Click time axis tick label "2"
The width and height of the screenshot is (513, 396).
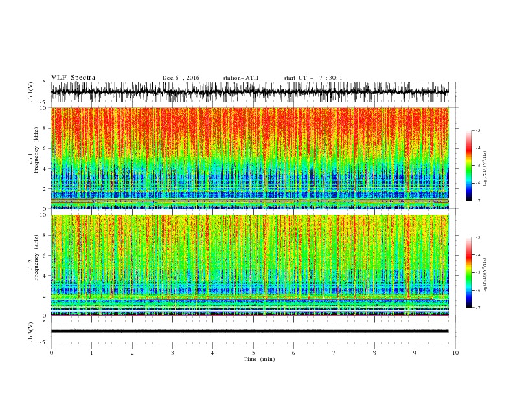[x=132, y=353]
